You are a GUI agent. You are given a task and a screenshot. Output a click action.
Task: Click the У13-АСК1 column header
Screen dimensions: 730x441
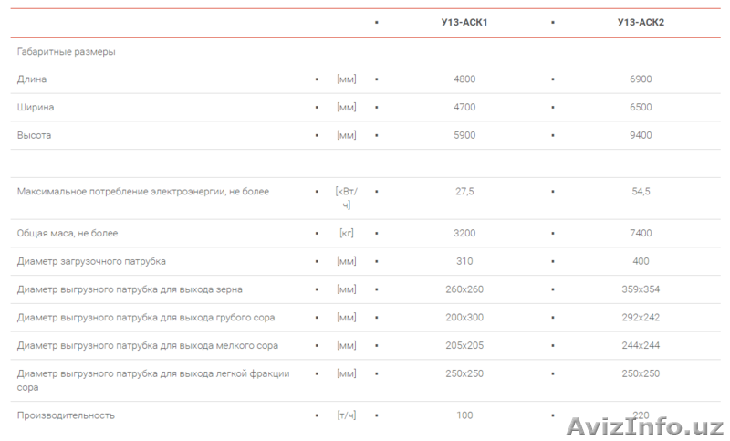coord(464,22)
